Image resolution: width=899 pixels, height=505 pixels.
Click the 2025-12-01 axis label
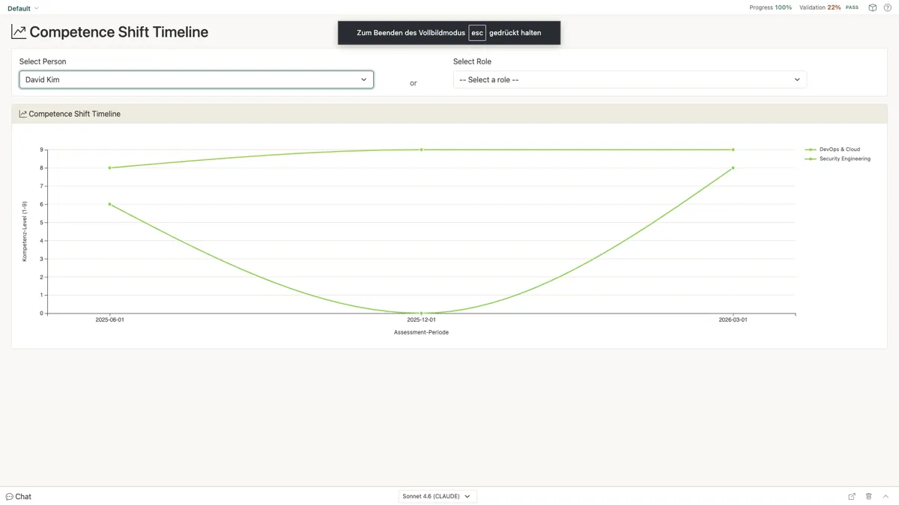point(421,319)
